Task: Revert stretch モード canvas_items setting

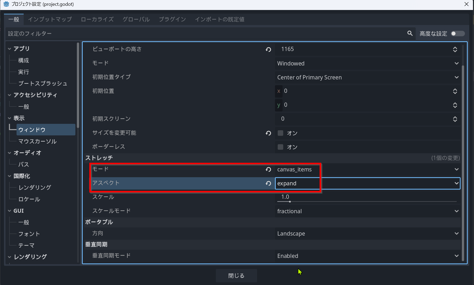Action: 268,170
